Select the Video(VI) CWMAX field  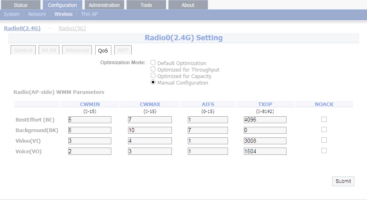click(150, 141)
